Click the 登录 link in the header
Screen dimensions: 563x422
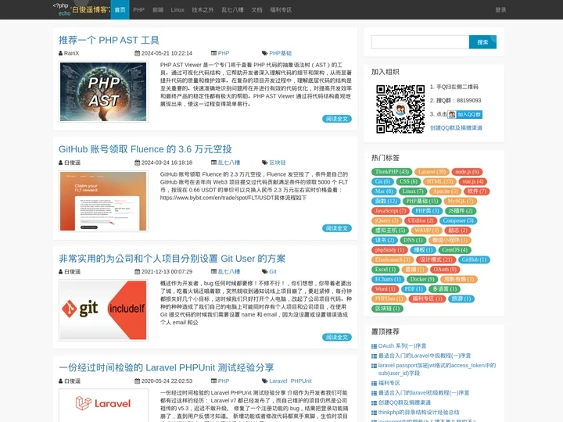tap(500, 9)
